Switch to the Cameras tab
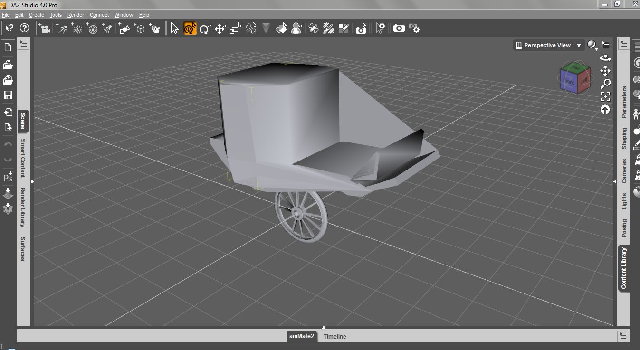Viewport: 640px width, 350px height. 624,171
